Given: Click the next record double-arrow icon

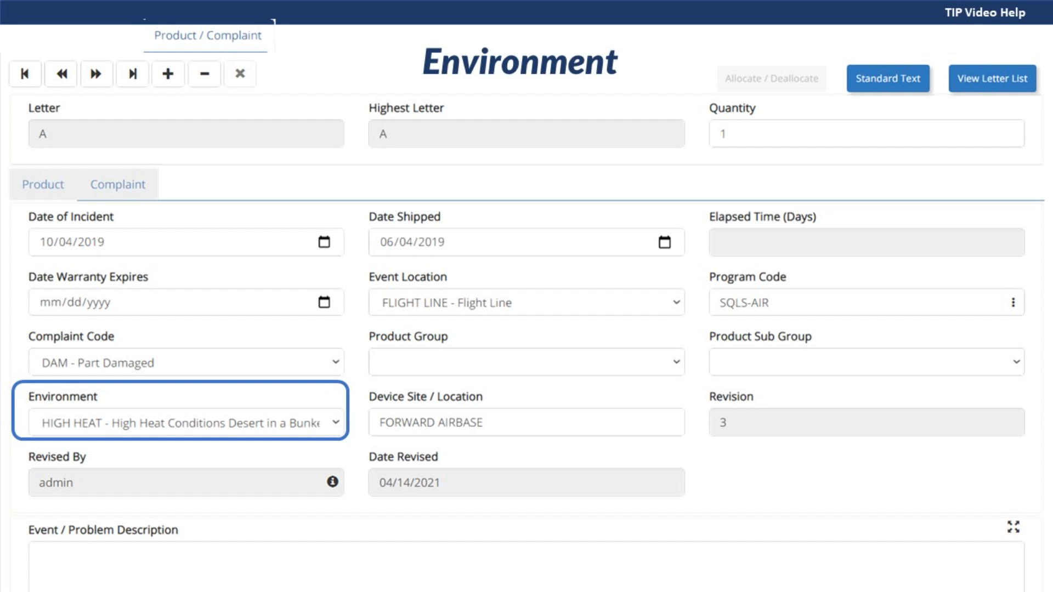Looking at the screenshot, I should click(96, 74).
